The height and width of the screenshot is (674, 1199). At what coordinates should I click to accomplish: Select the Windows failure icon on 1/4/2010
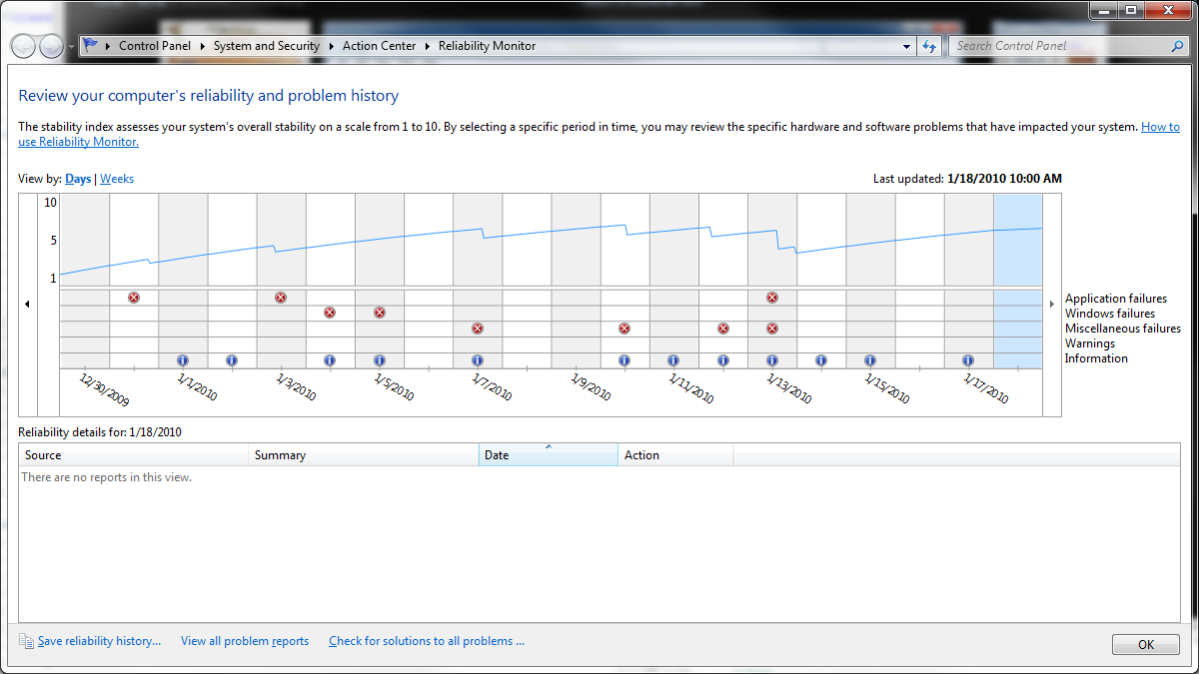[x=330, y=313]
